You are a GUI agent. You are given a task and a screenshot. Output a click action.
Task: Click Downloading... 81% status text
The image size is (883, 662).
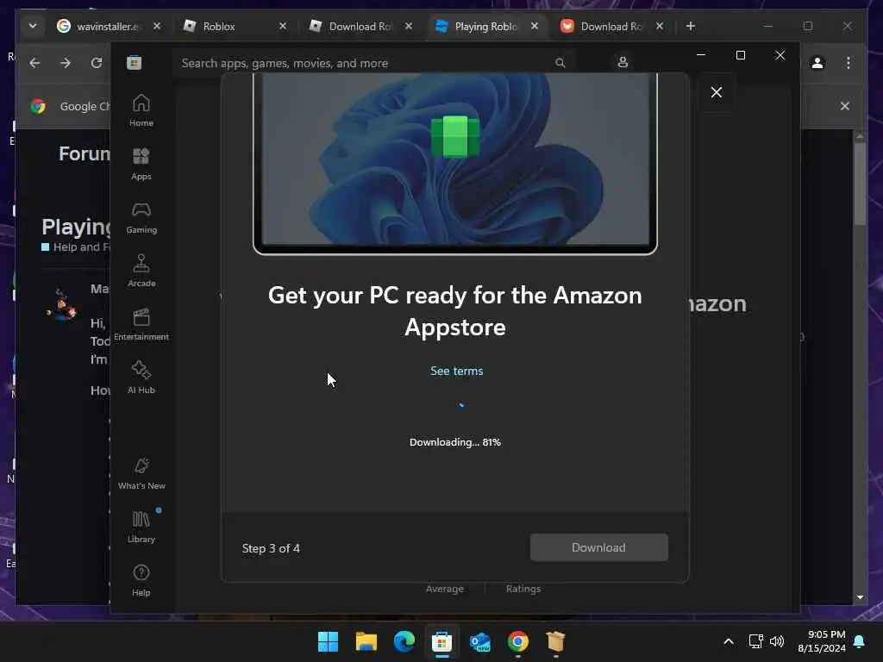[x=455, y=442]
